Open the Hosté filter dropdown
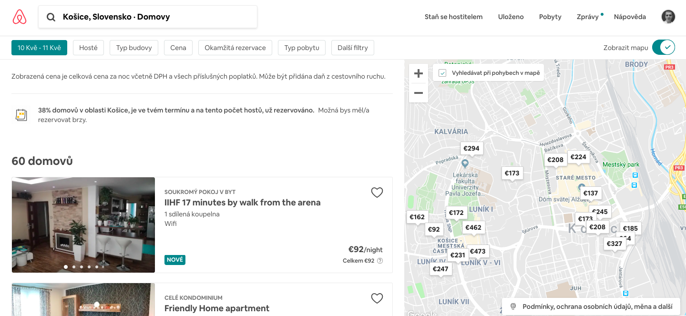The image size is (686, 316). pos(88,48)
